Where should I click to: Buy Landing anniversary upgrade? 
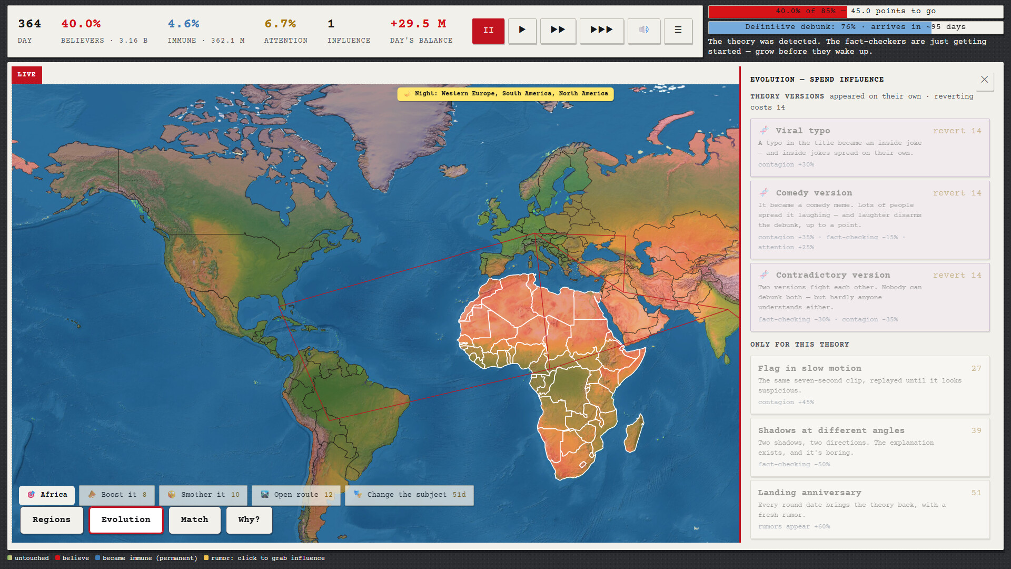870,509
